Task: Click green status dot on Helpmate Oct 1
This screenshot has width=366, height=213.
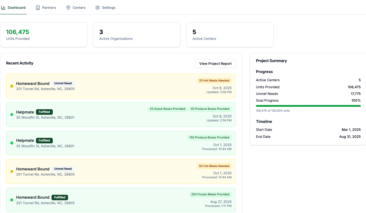Action: coord(12,143)
